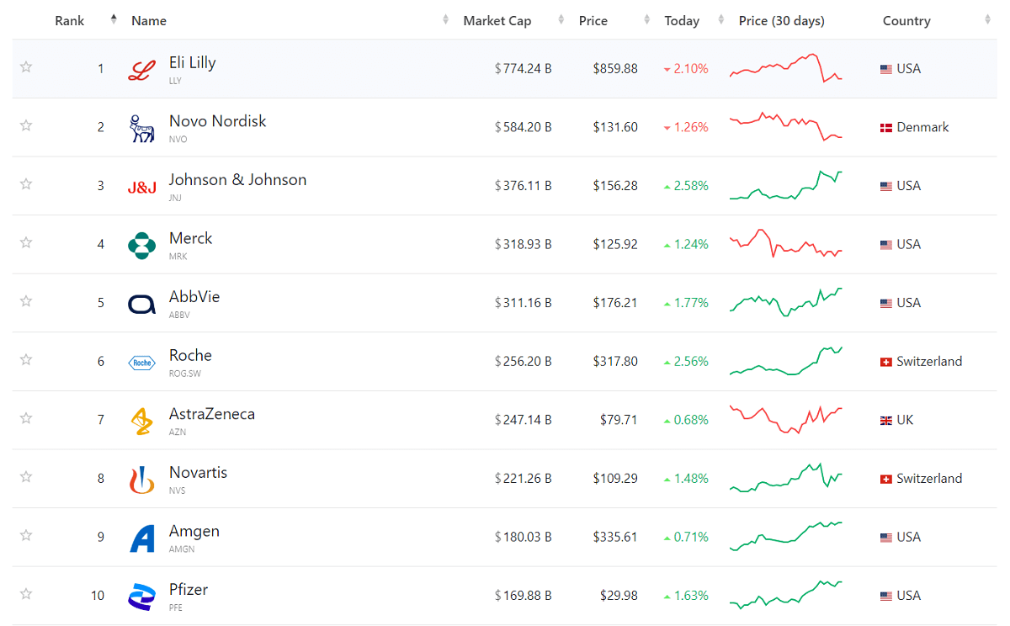The image size is (1010, 626).
Task: Click the Pfizer logo icon
Action: click(x=141, y=597)
